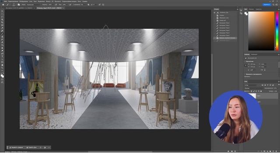Select the Lasso tool

[x=2, y=17]
